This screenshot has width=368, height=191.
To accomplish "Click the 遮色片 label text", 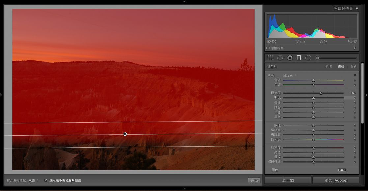I will click(272, 67).
